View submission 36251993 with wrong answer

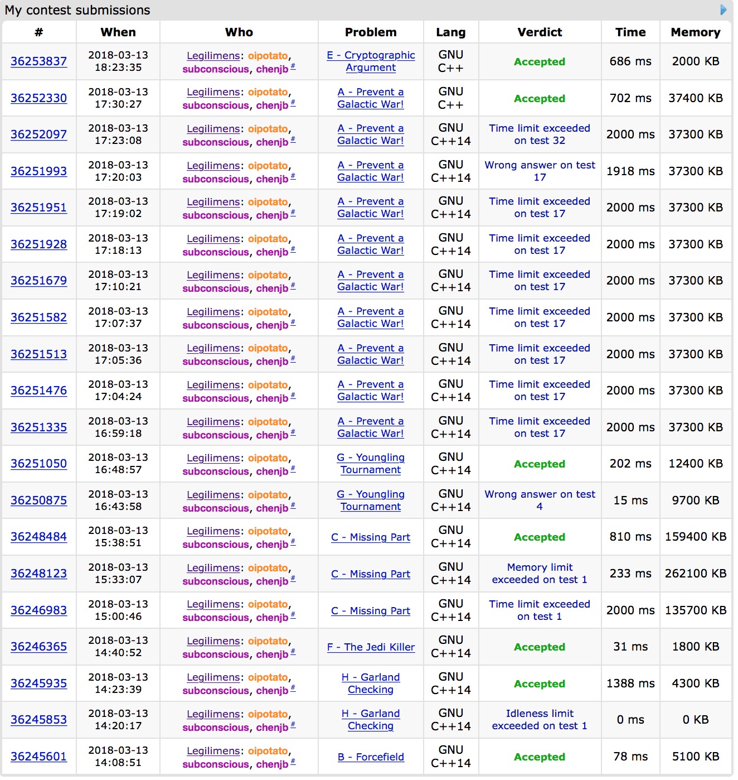pyautogui.click(x=38, y=171)
